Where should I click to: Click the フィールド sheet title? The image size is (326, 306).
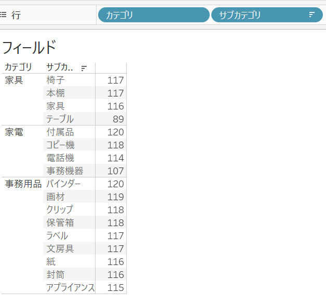[29, 47]
